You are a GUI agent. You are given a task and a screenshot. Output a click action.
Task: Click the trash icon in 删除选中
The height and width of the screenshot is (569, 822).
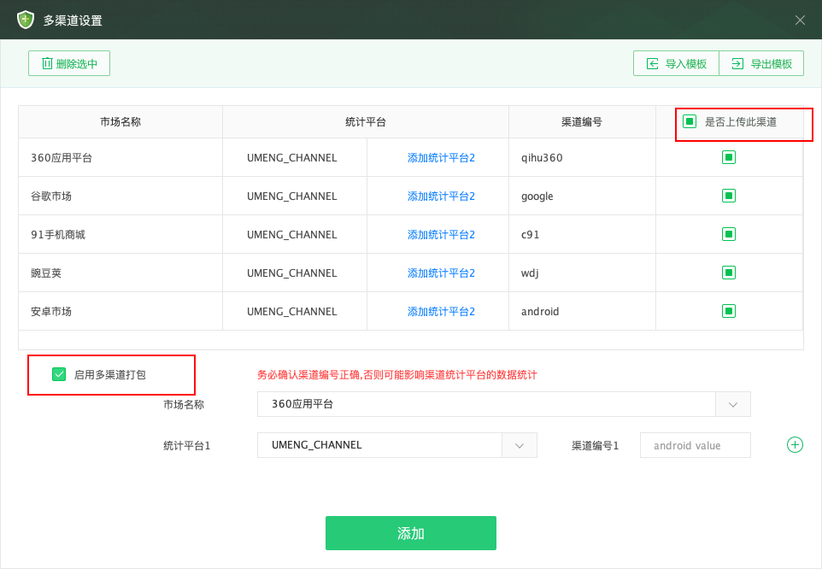click(47, 63)
